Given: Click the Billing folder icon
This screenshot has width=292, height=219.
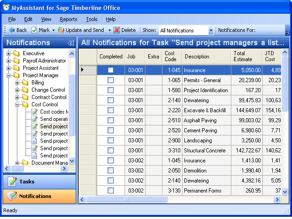Looking at the screenshot, I should (26, 83).
